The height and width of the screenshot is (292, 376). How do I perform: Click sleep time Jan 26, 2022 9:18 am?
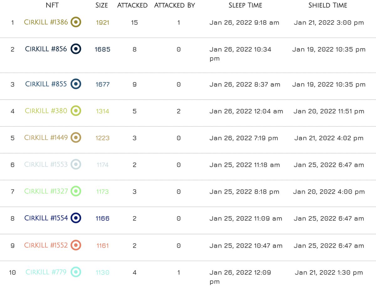click(244, 23)
